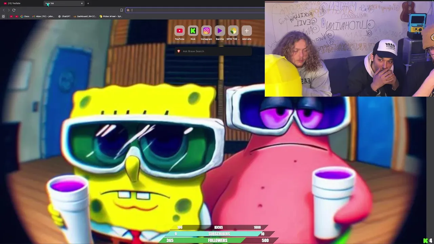Open the ChatGPT bookmark

click(64, 16)
